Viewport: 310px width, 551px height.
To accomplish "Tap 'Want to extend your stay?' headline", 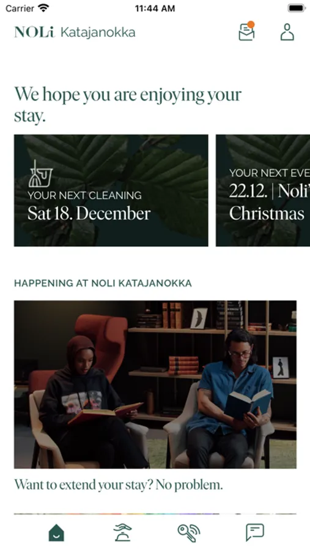I will (119, 485).
